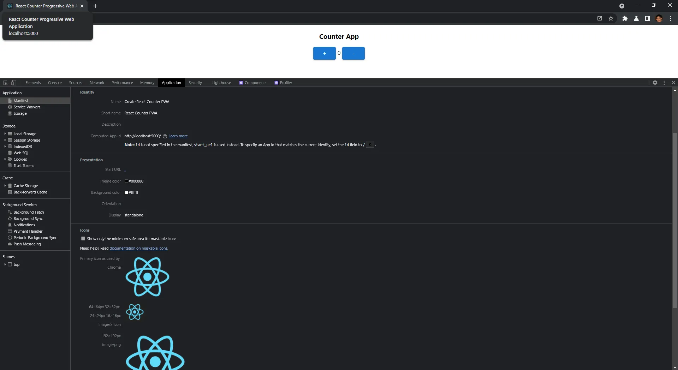This screenshot has height=370, width=678.
Task: Select Service Workers in the sidebar
Action: point(27,107)
